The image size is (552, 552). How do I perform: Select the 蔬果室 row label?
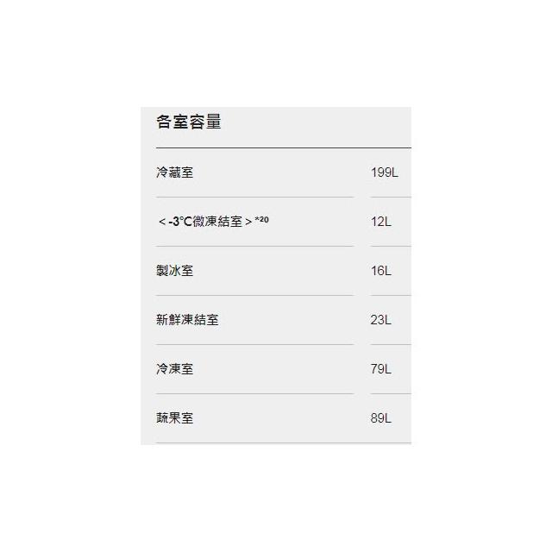point(175,418)
